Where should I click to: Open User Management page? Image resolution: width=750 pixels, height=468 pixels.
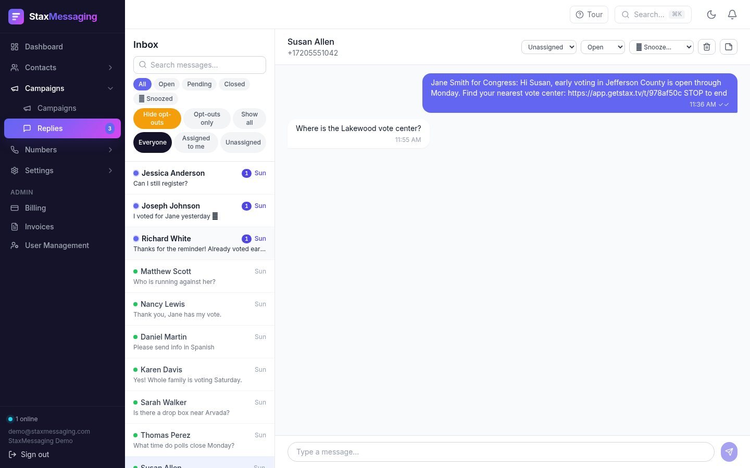63,245
